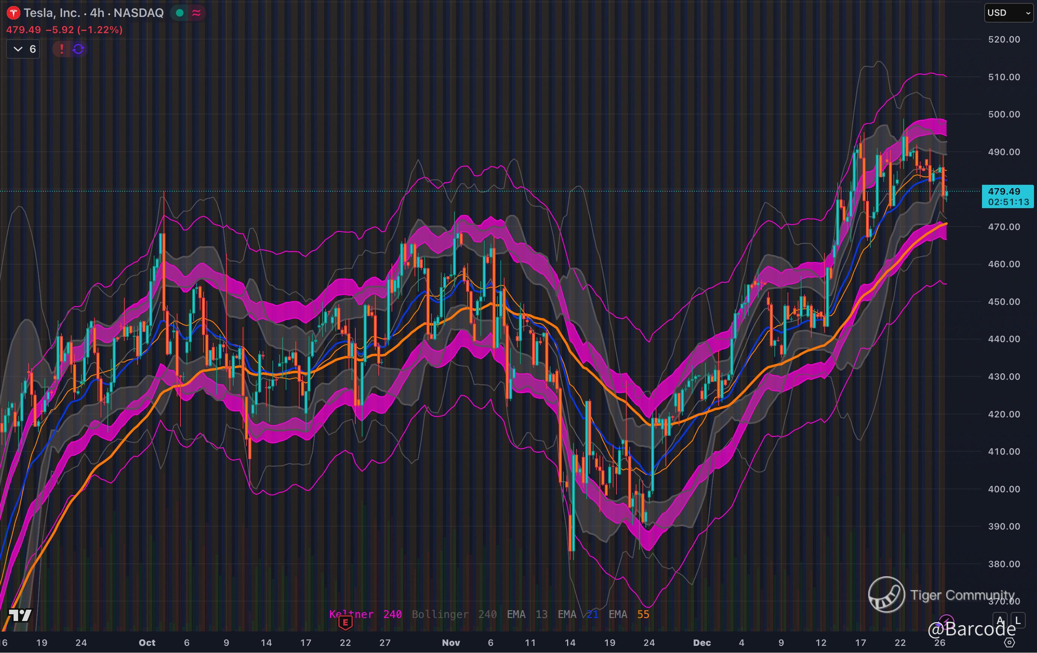Click the Bollinger 240 legend label

[454, 614]
